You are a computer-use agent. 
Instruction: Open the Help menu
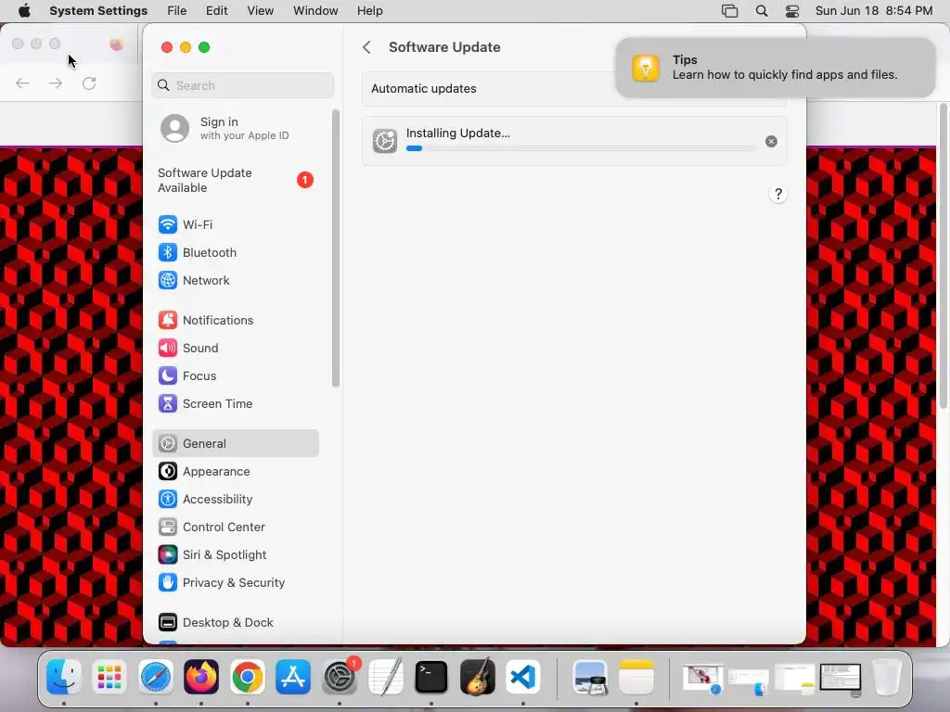369,11
